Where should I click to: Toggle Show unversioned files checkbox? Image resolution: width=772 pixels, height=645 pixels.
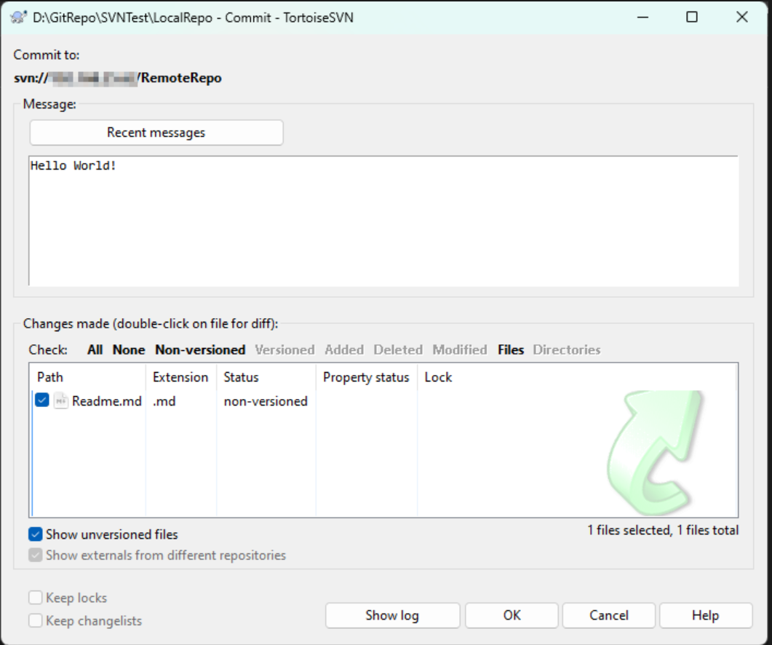pos(36,534)
